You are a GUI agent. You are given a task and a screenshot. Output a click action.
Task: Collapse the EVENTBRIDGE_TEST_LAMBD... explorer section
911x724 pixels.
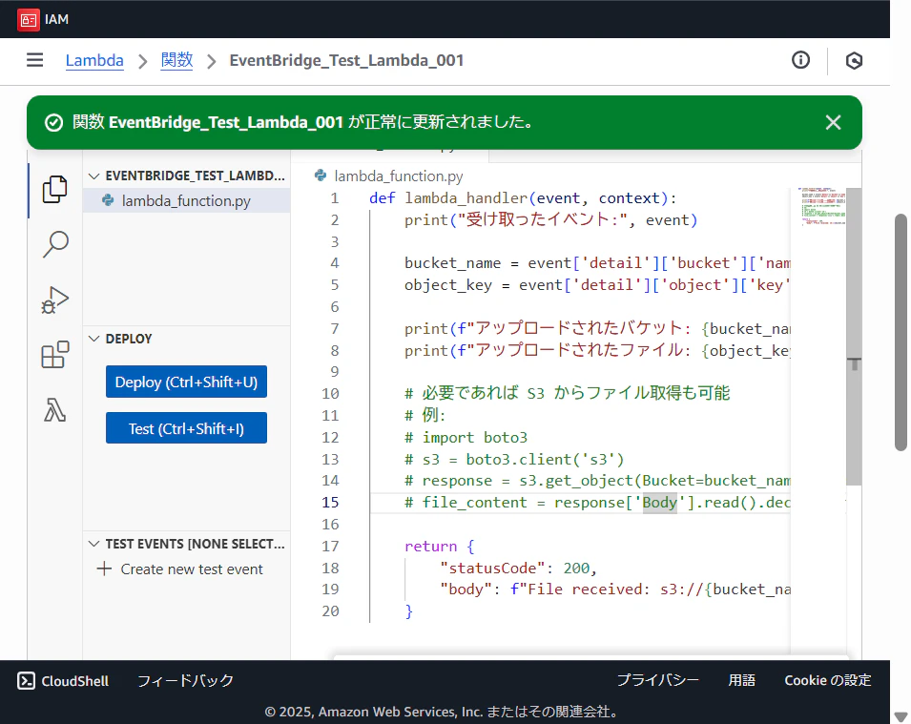pyautogui.click(x=93, y=176)
